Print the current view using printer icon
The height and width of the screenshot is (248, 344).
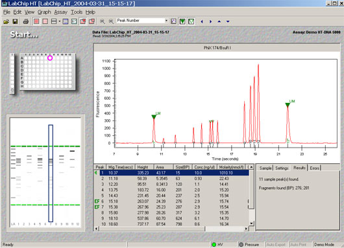26,21
